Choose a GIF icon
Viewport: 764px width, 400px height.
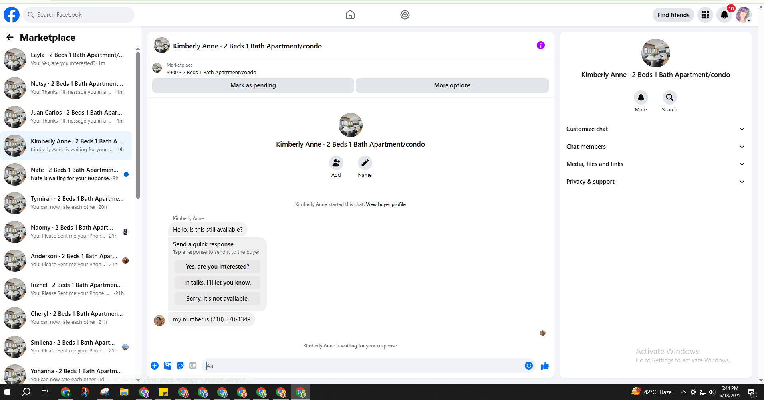(193, 366)
